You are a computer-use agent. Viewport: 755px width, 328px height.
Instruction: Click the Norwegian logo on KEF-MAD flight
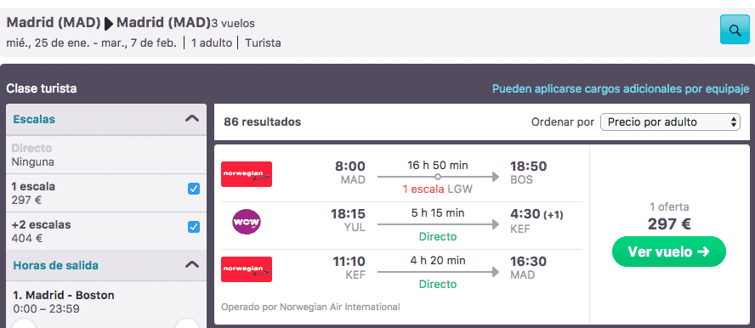pos(247,269)
